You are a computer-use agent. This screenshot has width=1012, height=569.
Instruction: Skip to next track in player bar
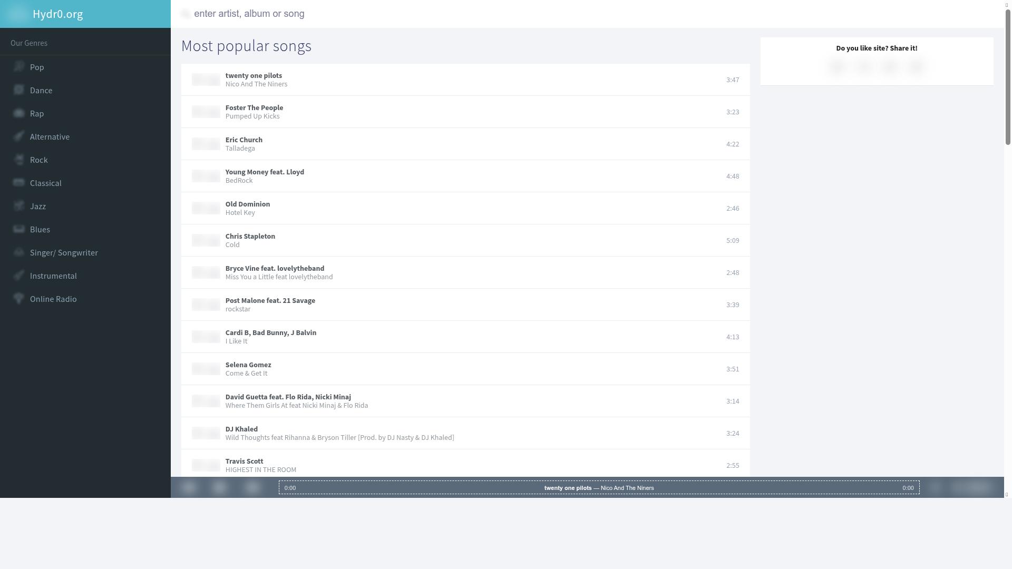tap(252, 487)
